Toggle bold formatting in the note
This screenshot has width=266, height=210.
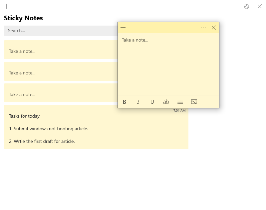(x=125, y=102)
